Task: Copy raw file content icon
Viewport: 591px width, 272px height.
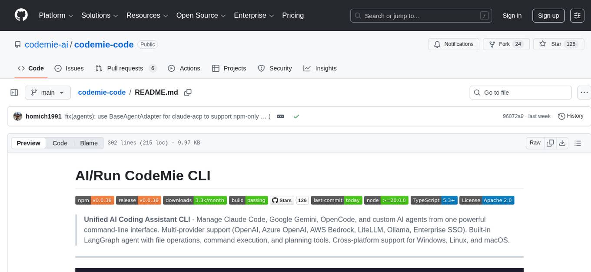Action: (x=550, y=143)
